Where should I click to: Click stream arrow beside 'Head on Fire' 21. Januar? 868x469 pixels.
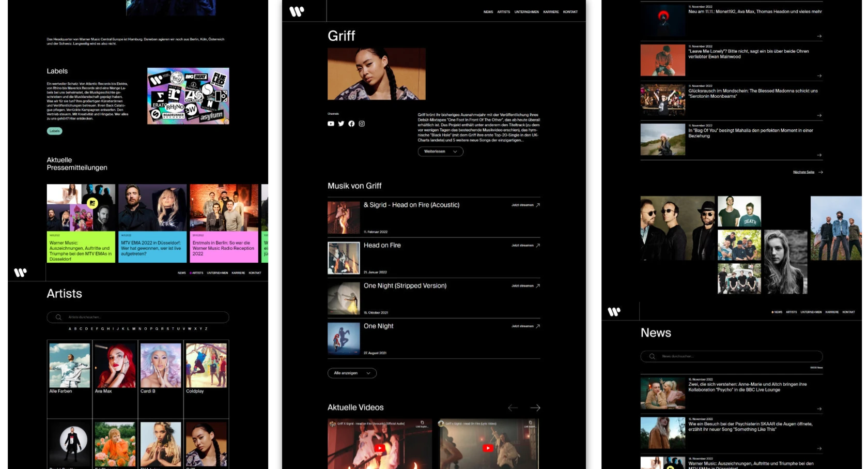pyautogui.click(x=538, y=245)
